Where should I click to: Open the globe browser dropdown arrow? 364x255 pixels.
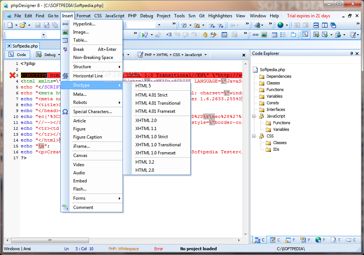coord(287,25)
